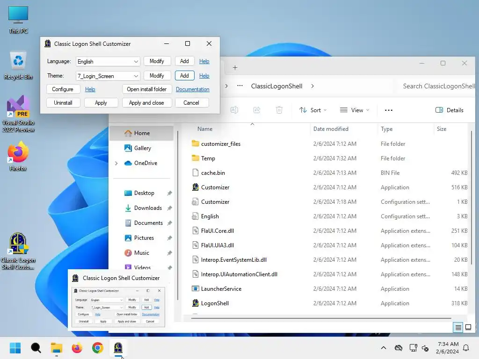Click Modify button next to Language
479x359 pixels.
coord(157,61)
